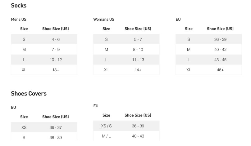This screenshot has width=251, height=146.
Task: Click the "40 - 42" EU size cell
Action: coord(220,50)
